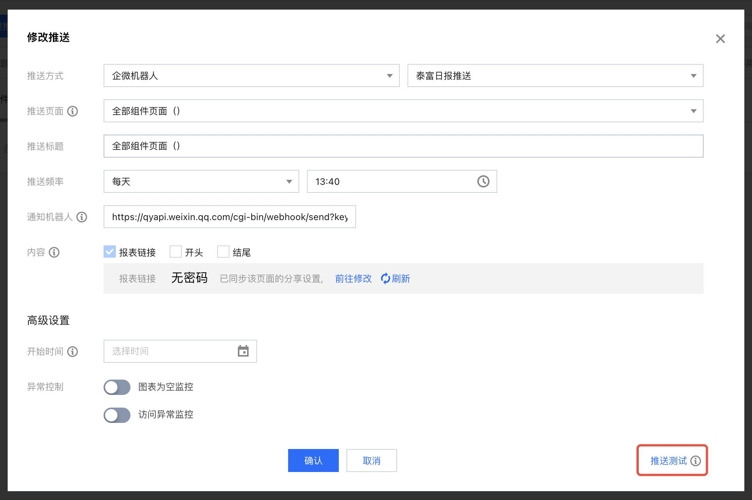Click info icon next to 开始时间
The image size is (752, 500).
click(x=73, y=352)
